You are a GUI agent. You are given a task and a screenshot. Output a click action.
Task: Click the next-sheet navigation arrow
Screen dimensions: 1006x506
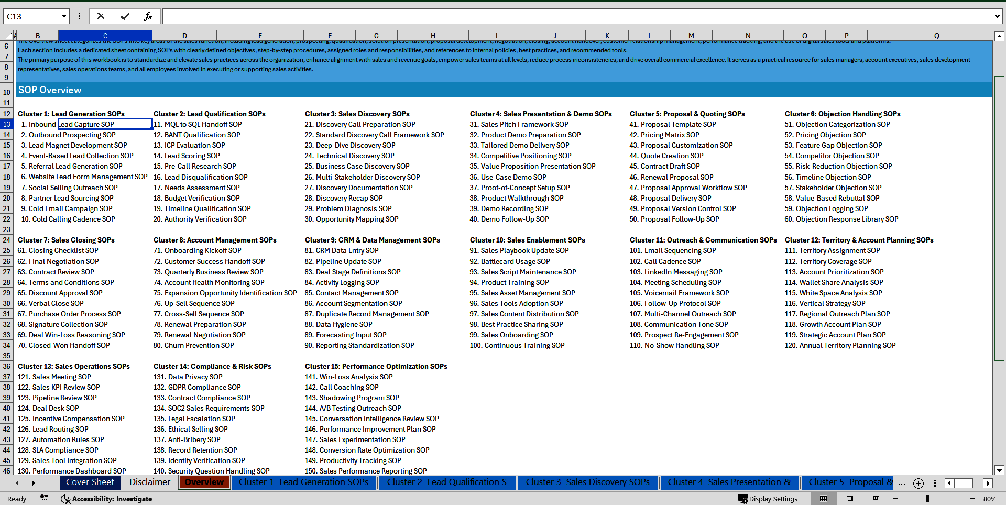[x=33, y=482]
